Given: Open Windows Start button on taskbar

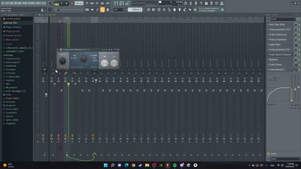Looking at the screenshot, I should tap(106, 165).
